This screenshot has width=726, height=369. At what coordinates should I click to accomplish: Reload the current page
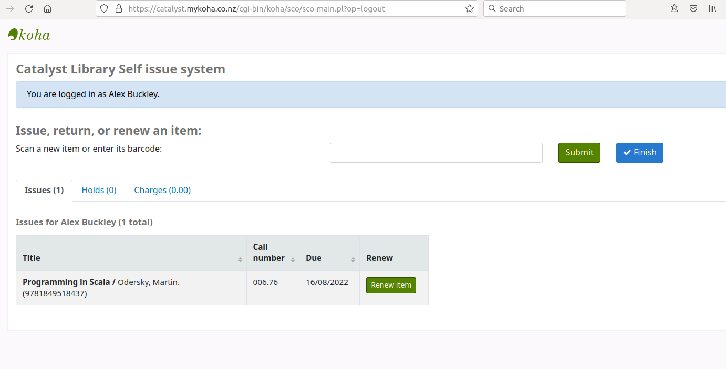coord(29,9)
